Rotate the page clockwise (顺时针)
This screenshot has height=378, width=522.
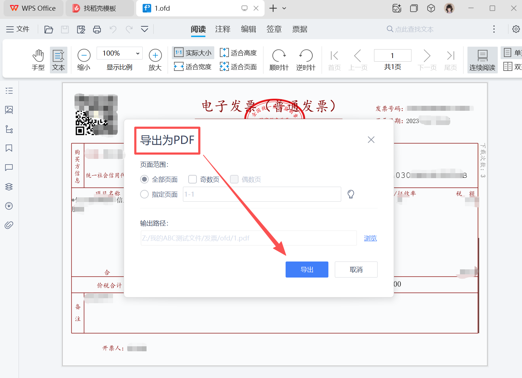pos(280,59)
